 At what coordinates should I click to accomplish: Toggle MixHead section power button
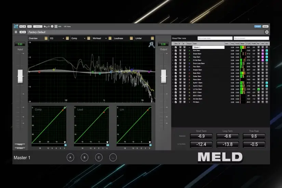(110, 38)
